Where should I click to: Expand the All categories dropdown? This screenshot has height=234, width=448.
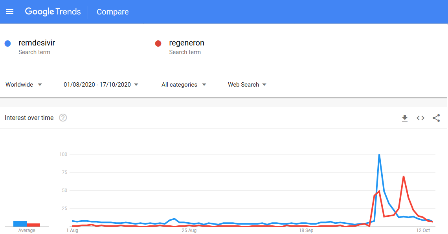click(x=184, y=85)
